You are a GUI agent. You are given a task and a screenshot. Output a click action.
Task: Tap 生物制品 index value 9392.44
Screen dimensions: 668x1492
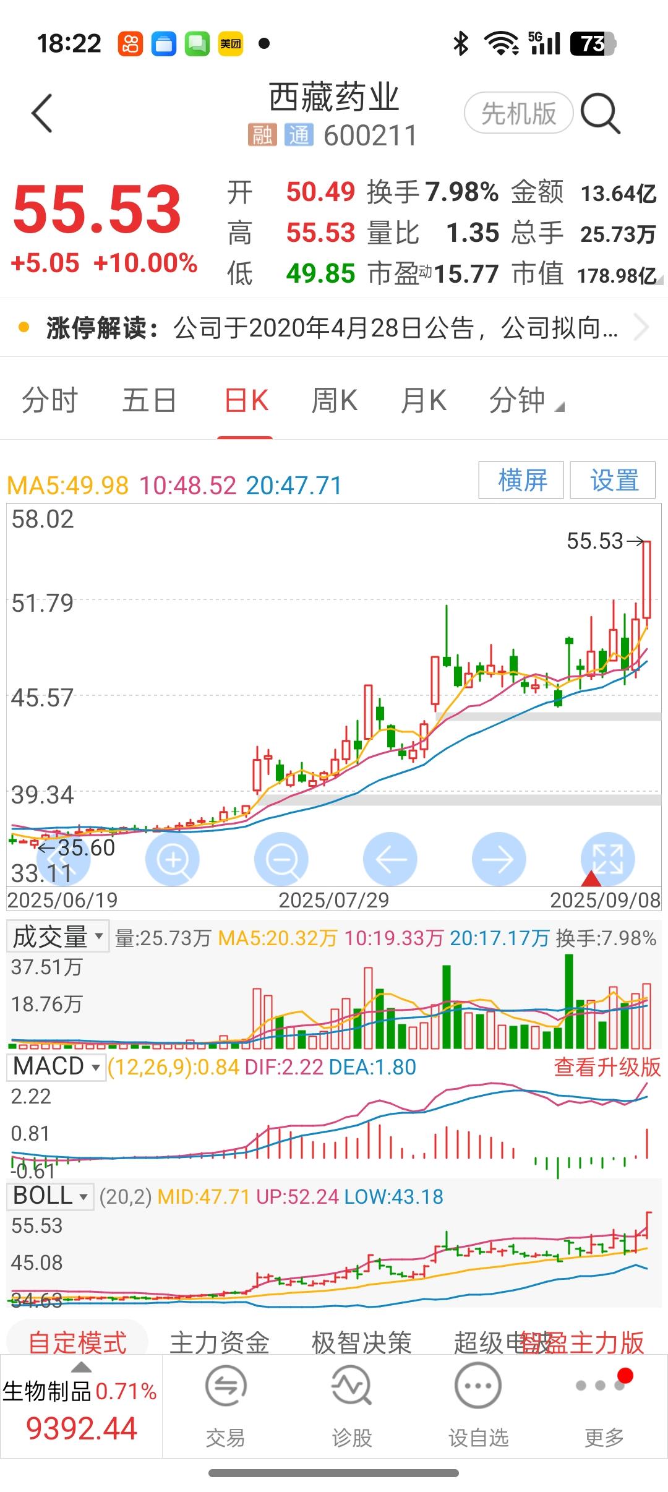[81, 1428]
